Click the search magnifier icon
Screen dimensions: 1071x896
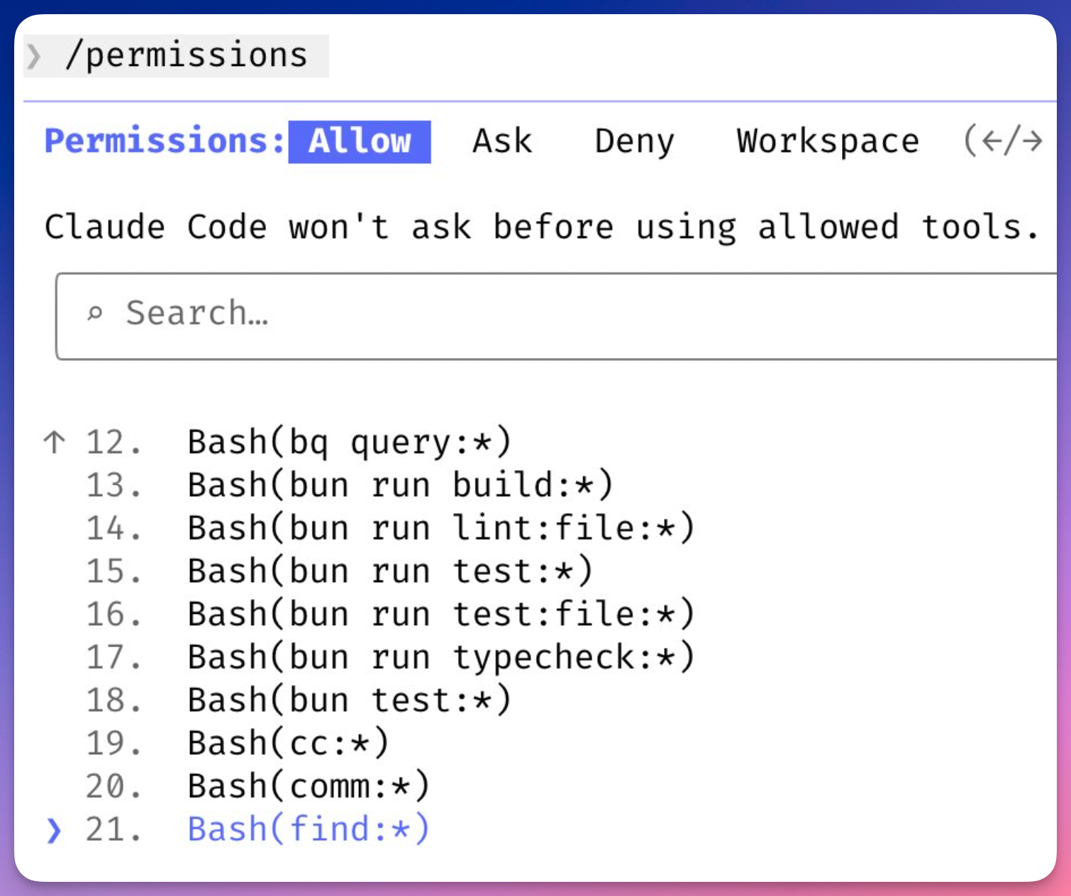coord(94,313)
